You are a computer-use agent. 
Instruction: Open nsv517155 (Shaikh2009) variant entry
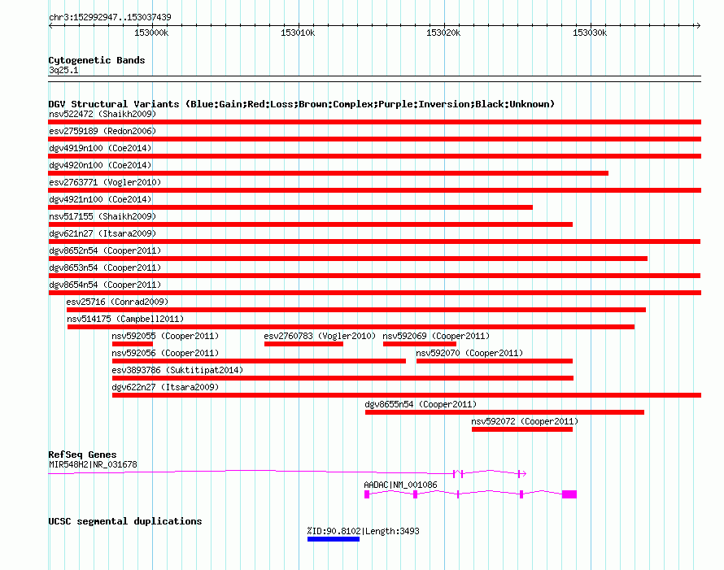pyautogui.click(x=102, y=216)
